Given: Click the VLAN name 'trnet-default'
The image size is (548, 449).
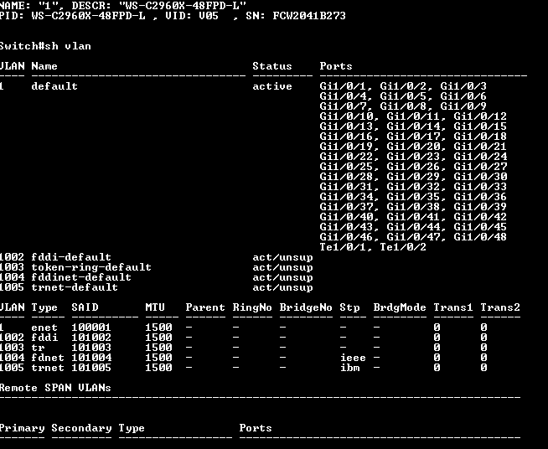Looking at the screenshot, I should click(75, 287).
